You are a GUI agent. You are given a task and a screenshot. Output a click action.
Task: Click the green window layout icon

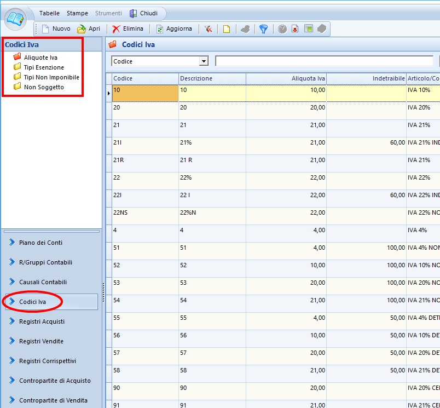pyautogui.click(x=309, y=29)
